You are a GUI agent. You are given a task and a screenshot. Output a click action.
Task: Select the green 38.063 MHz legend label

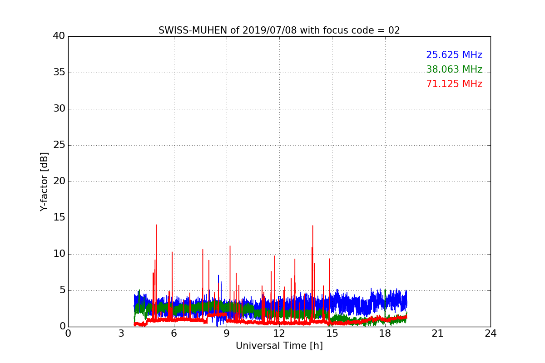(x=454, y=69)
